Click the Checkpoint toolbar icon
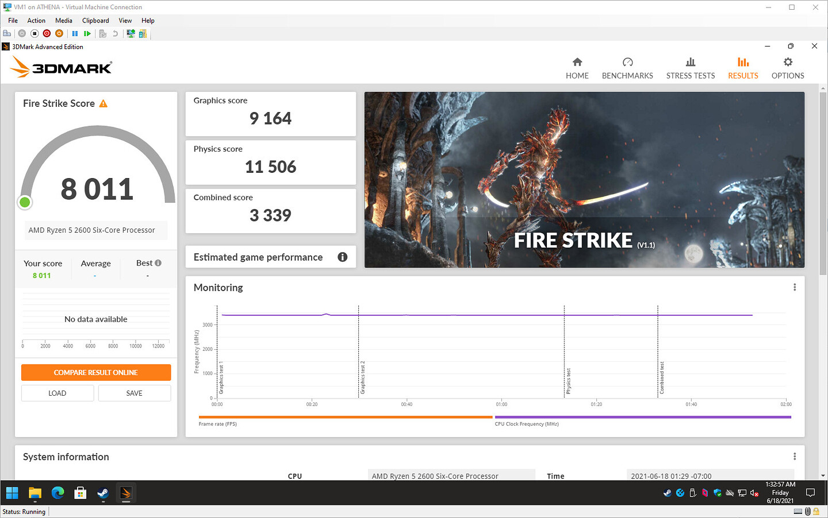Image resolution: width=828 pixels, height=518 pixels. pyautogui.click(x=103, y=33)
